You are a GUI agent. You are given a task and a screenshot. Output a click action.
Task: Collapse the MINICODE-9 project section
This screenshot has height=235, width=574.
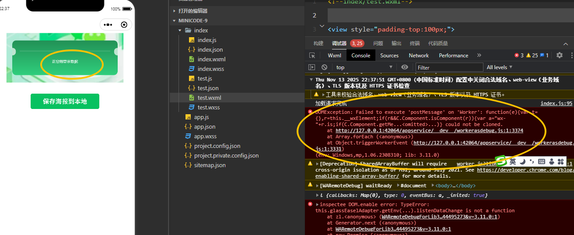174,21
